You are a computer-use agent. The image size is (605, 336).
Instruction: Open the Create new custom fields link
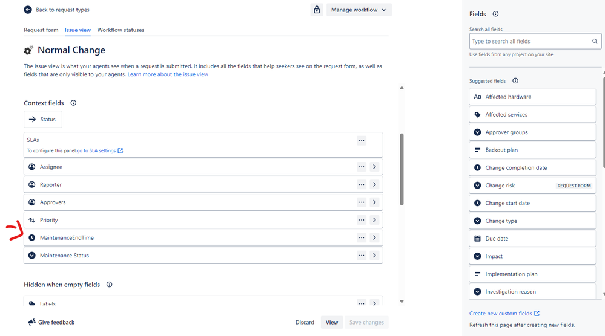click(504, 313)
